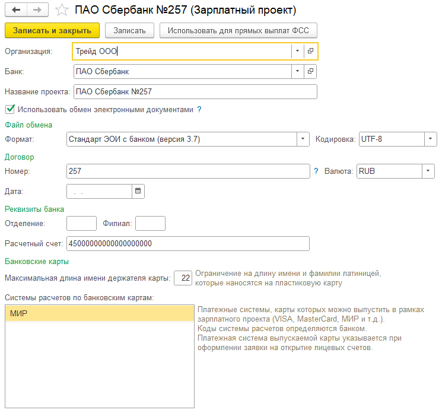
Task: Focus the Банк input field
Action: tap(183, 71)
